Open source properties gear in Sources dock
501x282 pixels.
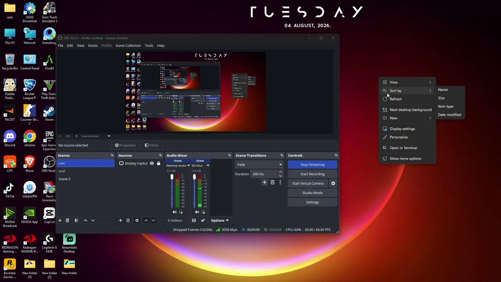coord(137,221)
